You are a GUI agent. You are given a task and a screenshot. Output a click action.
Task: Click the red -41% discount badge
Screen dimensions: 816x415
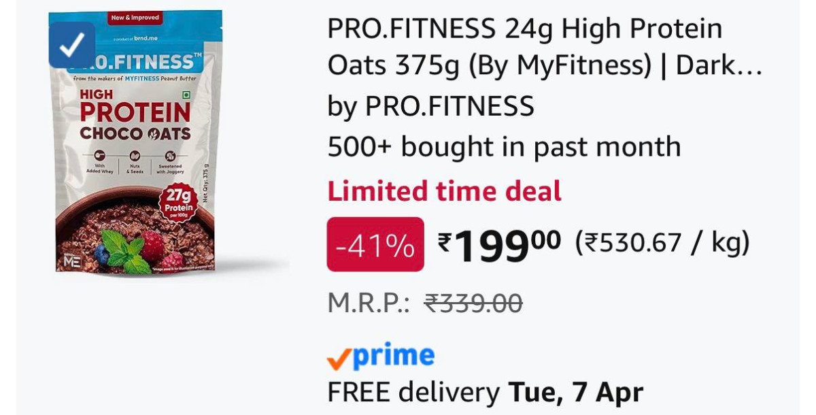point(374,242)
